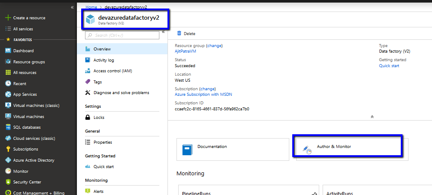The image size is (432, 195).
Task: Click the SQL databases icon
Action: [8, 127]
